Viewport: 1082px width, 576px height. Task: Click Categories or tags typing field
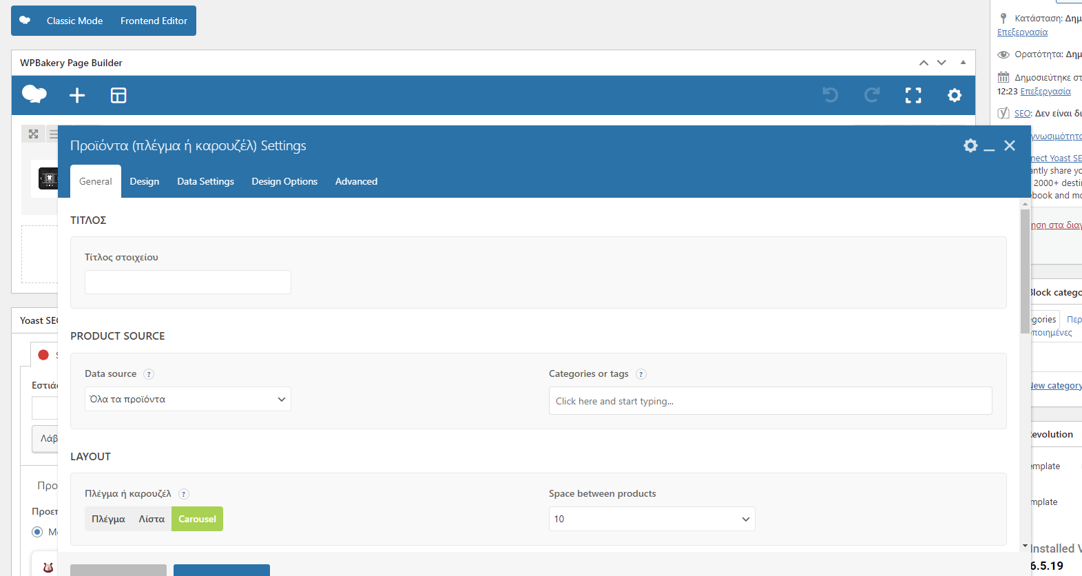point(770,401)
